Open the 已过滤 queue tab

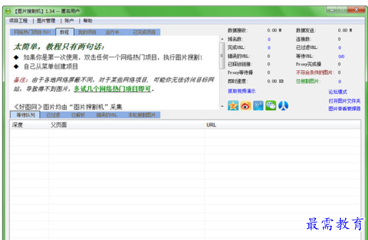(x=53, y=115)
